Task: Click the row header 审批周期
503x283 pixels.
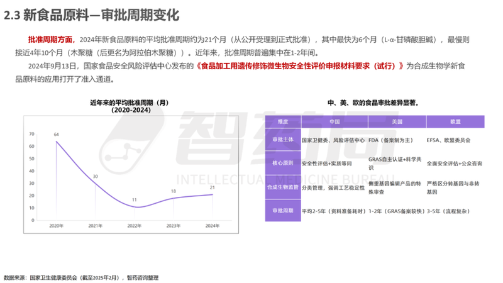Action: pos(283,211)
